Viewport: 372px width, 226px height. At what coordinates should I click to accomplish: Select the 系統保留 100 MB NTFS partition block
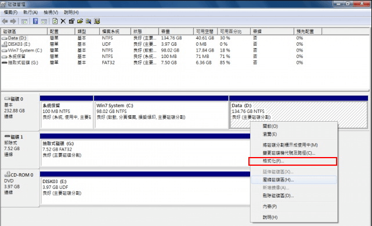(x=66, y=115)
